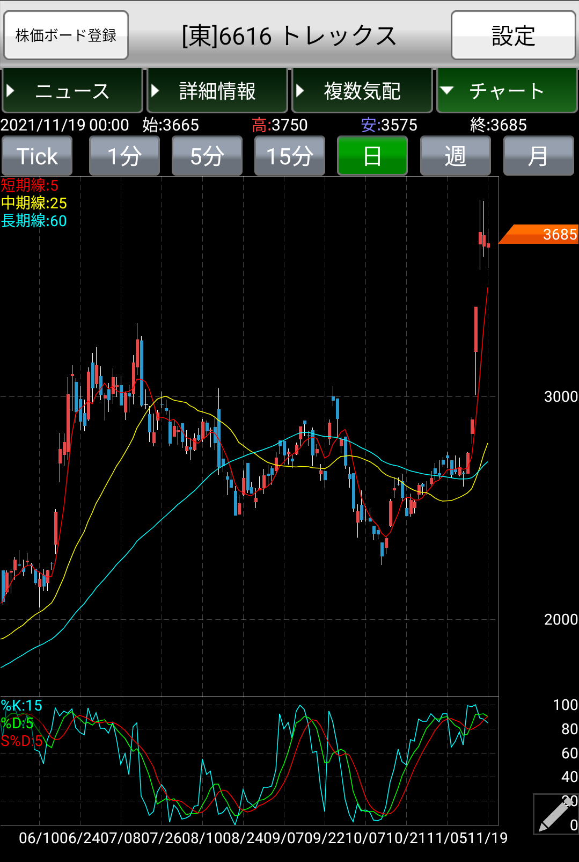Tap the [東]6616 トレックス stock title
This screenshot has height=862, width=579.
pyautogui.click(x=289, y=36)
